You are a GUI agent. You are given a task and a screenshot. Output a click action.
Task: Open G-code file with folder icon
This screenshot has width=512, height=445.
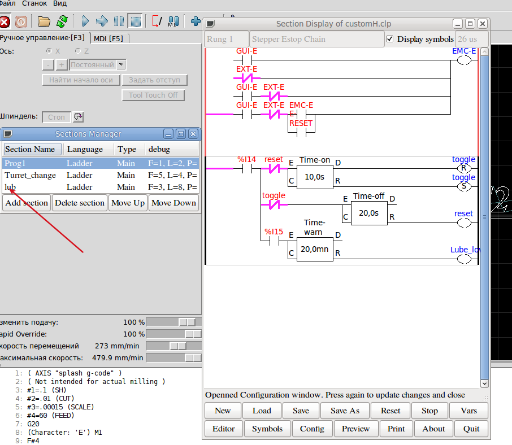pyautogui.click(x=44, y=21)
